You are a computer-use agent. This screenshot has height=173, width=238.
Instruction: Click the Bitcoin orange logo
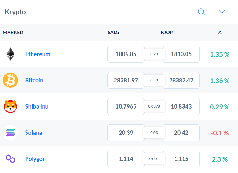10,80
